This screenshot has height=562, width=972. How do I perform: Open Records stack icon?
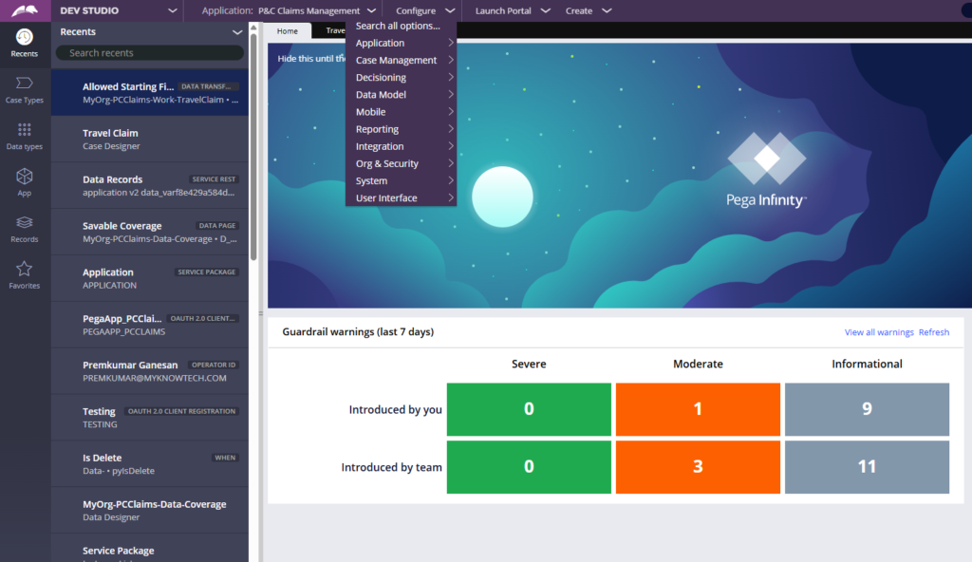pyautogui.click(x=24, y=223)
